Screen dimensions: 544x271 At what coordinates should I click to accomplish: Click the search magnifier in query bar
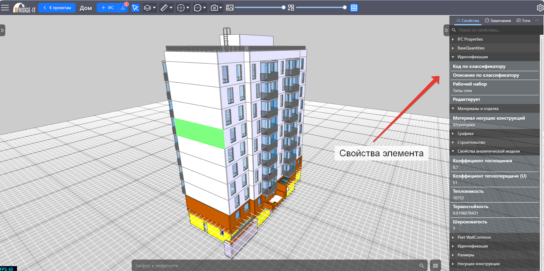coord(422,266)
